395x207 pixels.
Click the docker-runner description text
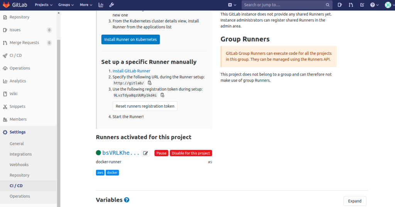pyautogui.click(x=108, y=162)
